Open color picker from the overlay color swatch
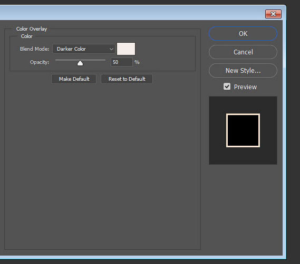Image resolution: width=300 pixels, height=264 pixels. point(126,49)
